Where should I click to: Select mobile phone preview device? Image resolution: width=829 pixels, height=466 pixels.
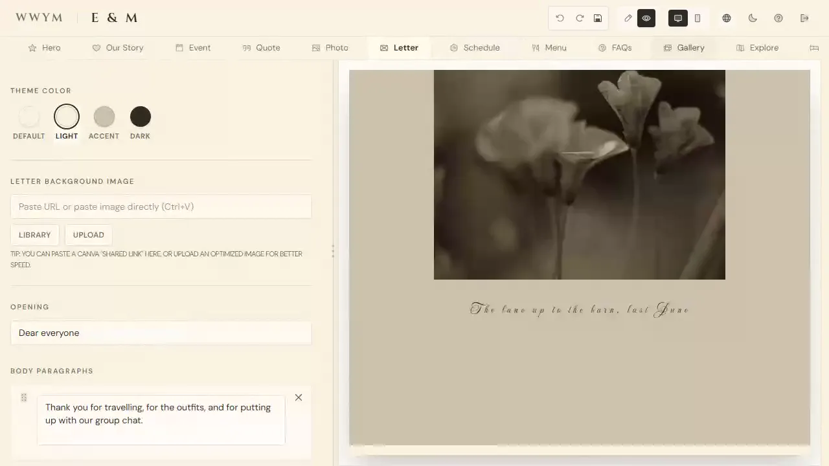pyautogui.click(x=698, y=18)
